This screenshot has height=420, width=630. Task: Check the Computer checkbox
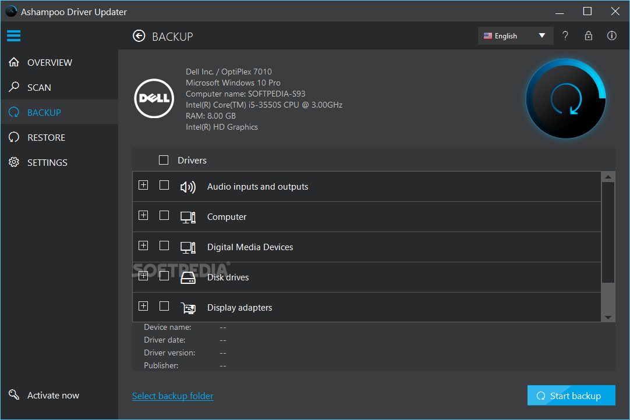click(164, 215)
